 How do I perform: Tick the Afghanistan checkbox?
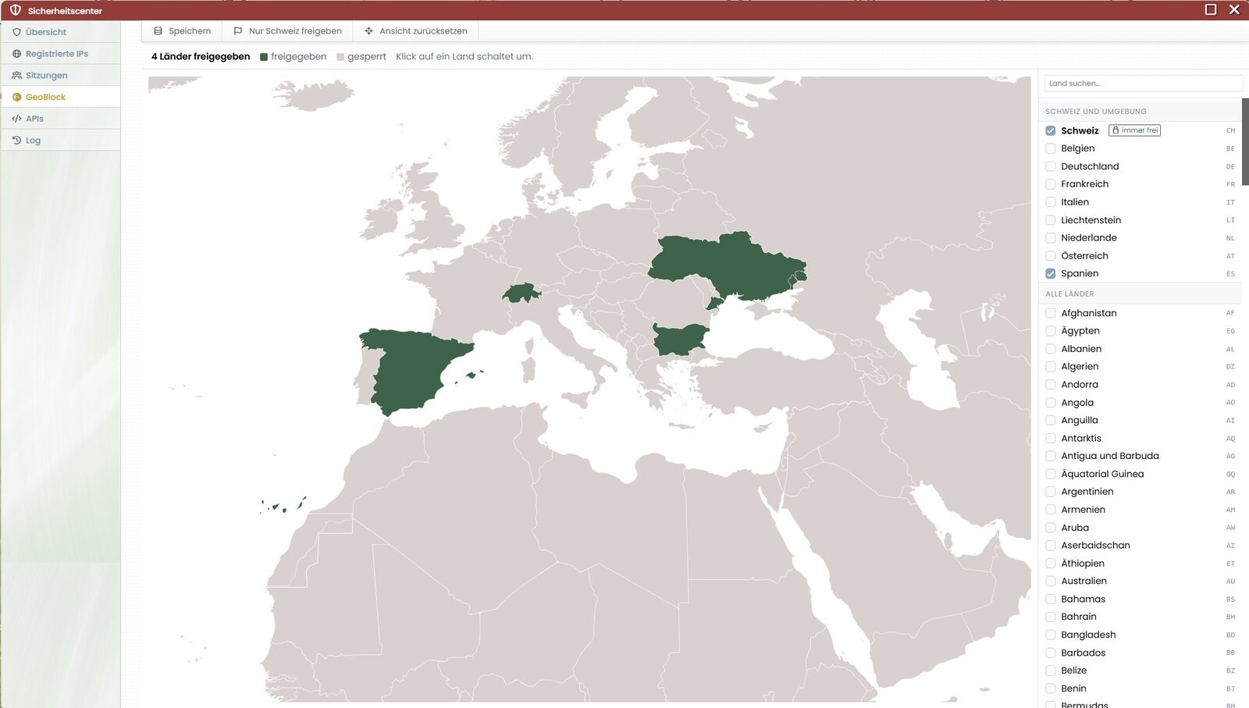click(x=1051, y=313)
